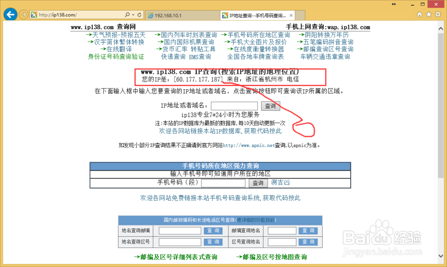Open the address bar dropdown arrow
Viewport: 447px width, 267px height.
(x=133, y=15)
